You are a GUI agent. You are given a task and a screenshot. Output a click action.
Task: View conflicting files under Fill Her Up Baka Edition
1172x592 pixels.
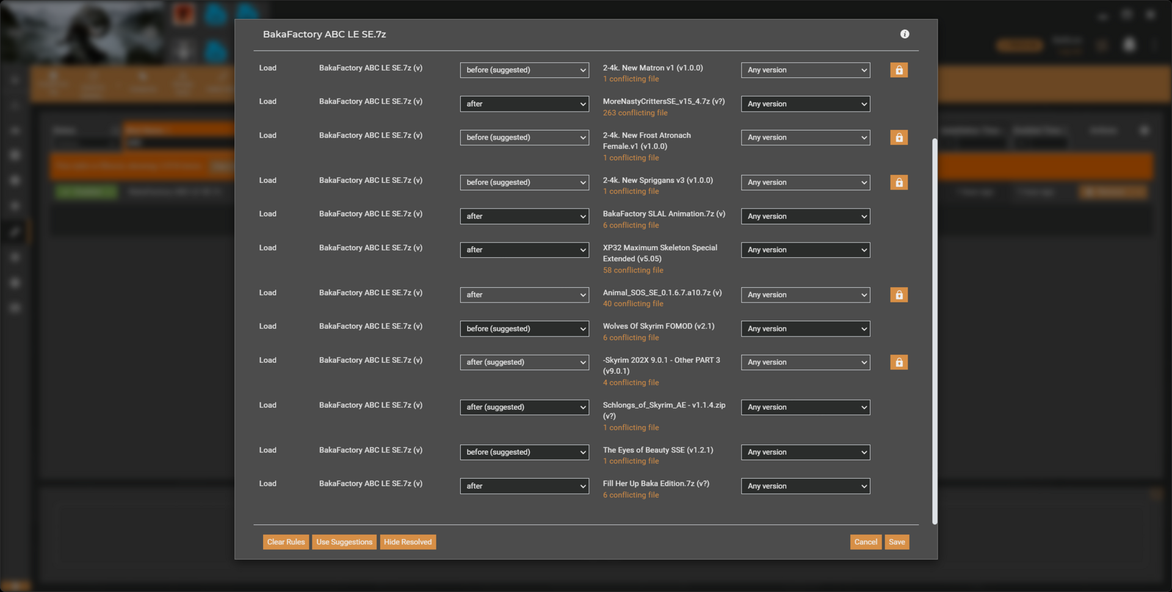[631, 495]
